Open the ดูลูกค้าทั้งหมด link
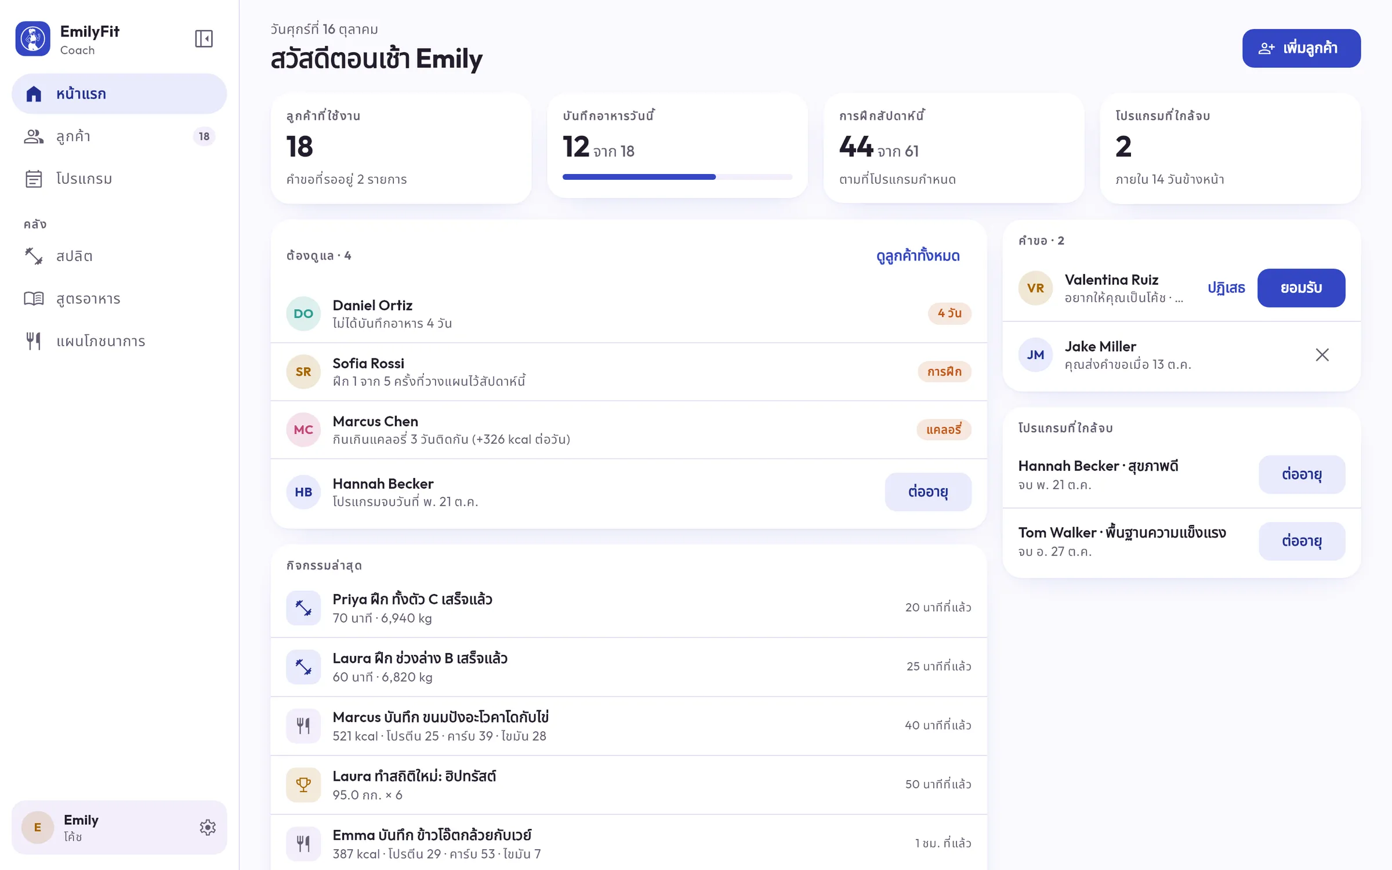 click(x=918, y=256)
